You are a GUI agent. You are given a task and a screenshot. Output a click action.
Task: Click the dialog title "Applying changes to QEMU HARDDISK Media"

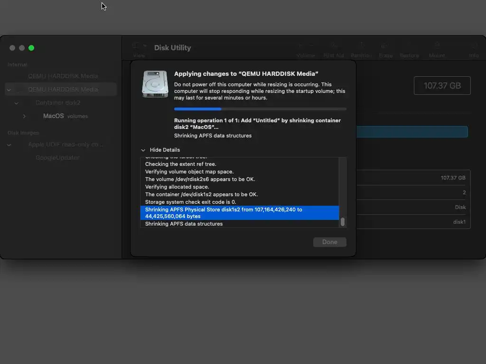tap(246, 73)
